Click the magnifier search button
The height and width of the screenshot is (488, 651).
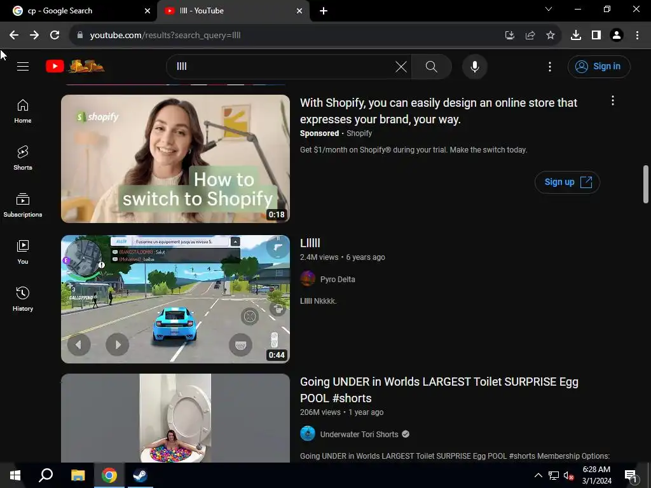point(432,66)
